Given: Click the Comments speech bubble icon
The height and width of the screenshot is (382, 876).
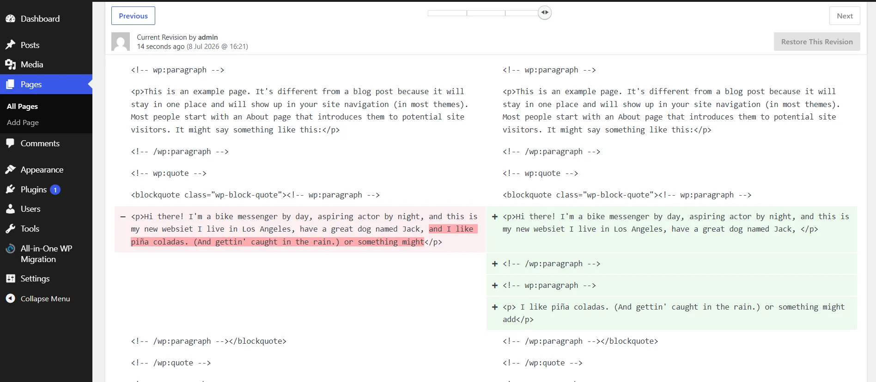Looking at the screenshot, I should click(10, 143).
